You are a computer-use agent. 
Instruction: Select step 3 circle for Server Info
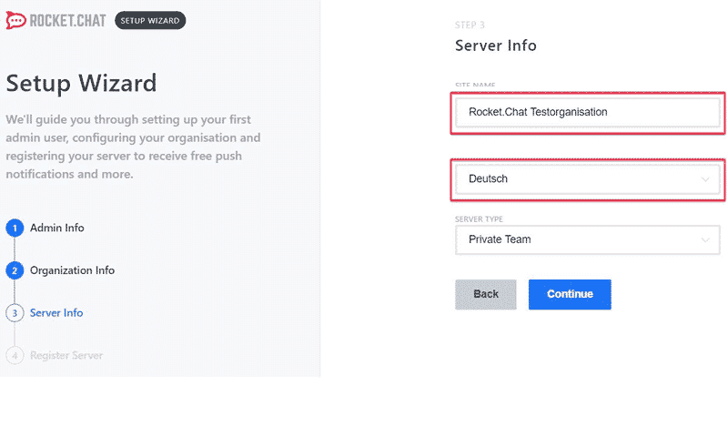(15, 313)
